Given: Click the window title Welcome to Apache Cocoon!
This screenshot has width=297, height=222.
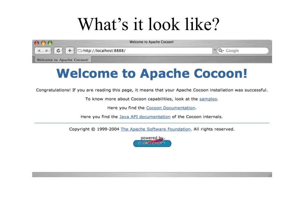Looking at the screenshot, I should click(151, 42).
